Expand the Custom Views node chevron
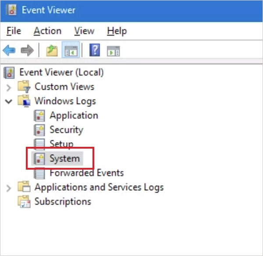 point(8,87)
